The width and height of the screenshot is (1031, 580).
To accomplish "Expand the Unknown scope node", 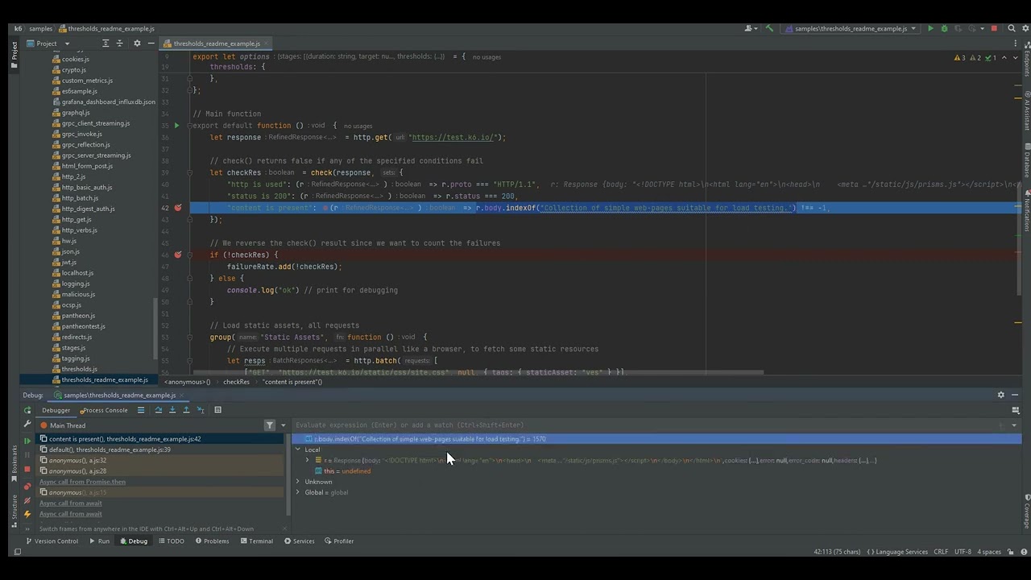I will click(x=298, y=482).
